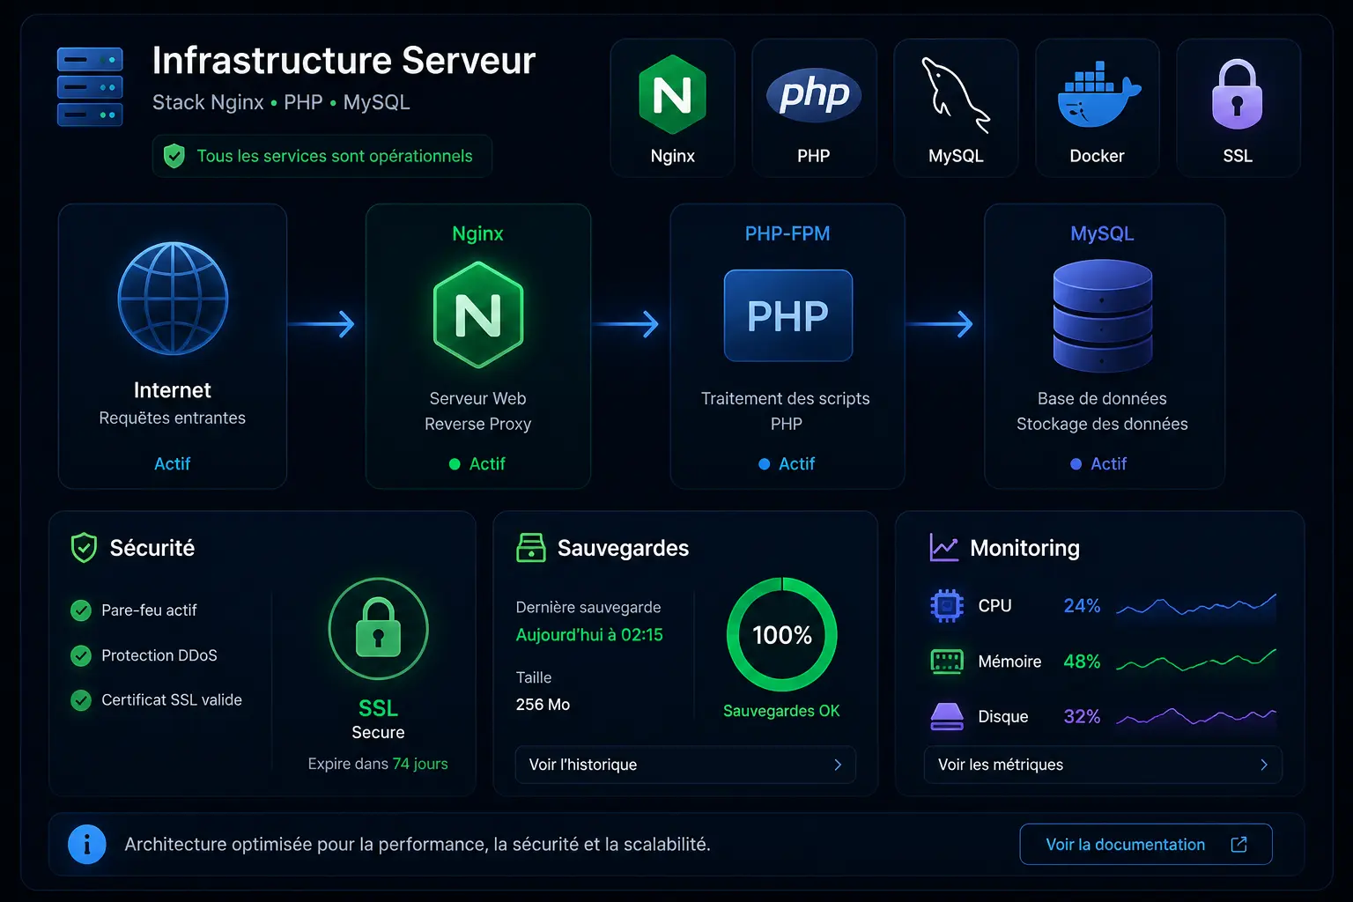This screenshot has height=902, width=1353.
Task: Open Voir les métriques
Action: point(1103,765)
